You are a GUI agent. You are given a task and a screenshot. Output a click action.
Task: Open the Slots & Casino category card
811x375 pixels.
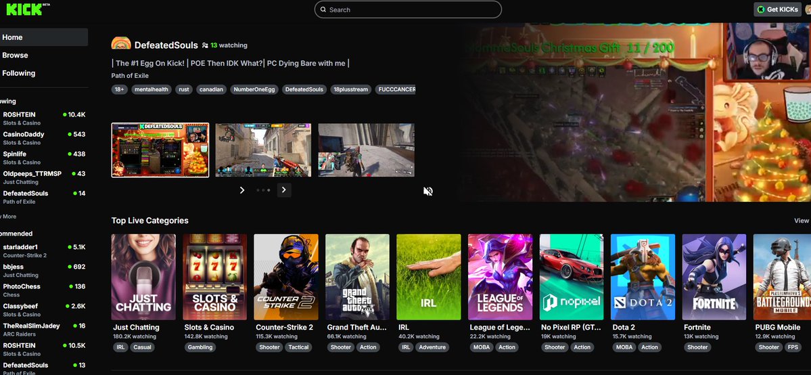tap(214, 277)
